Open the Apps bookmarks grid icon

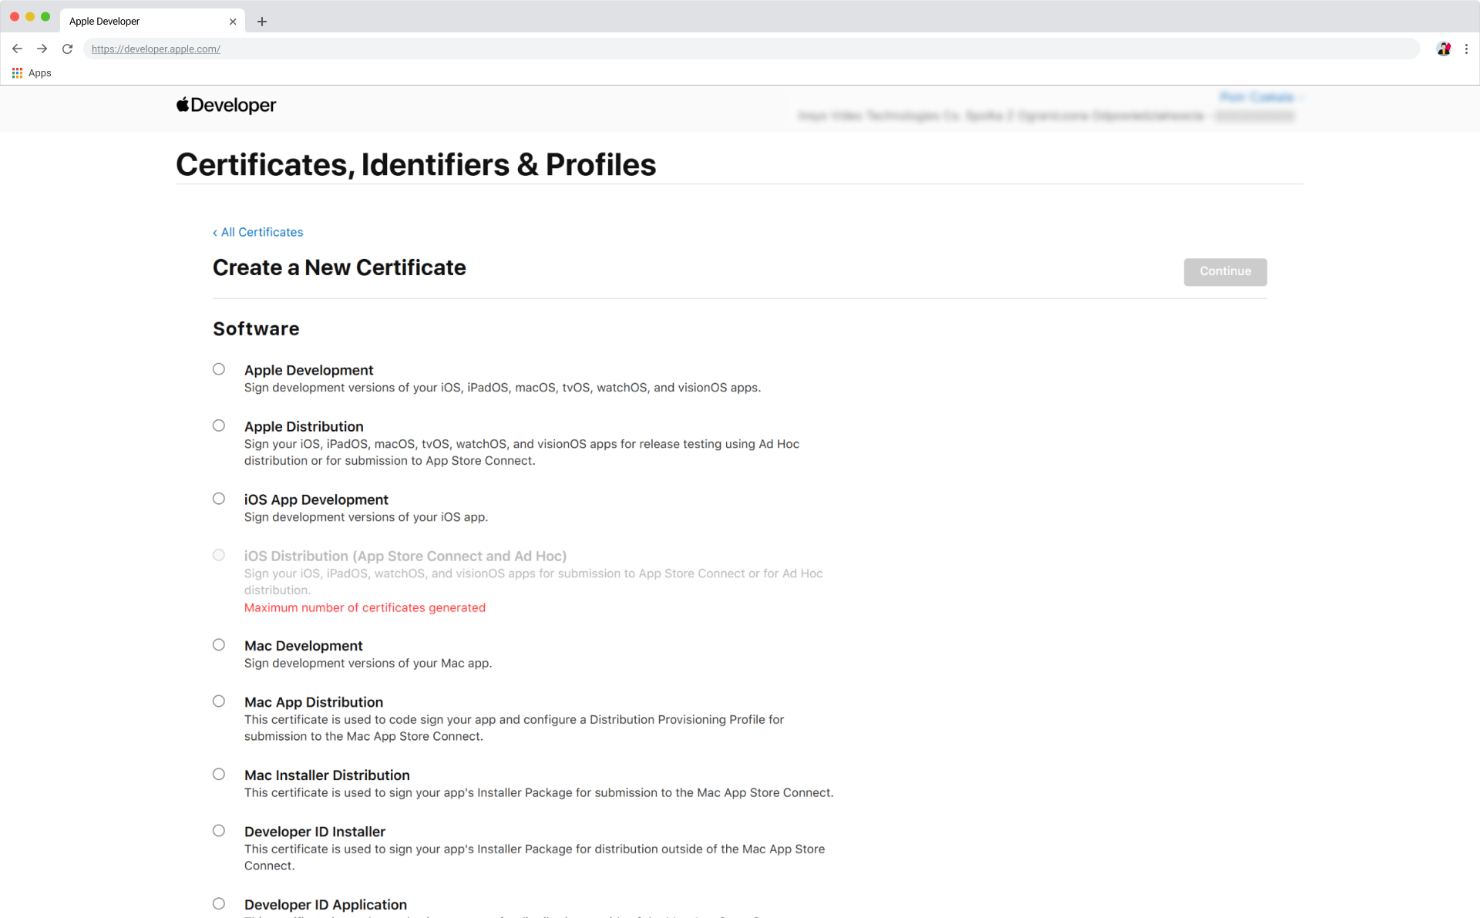[x=17, y=73]
